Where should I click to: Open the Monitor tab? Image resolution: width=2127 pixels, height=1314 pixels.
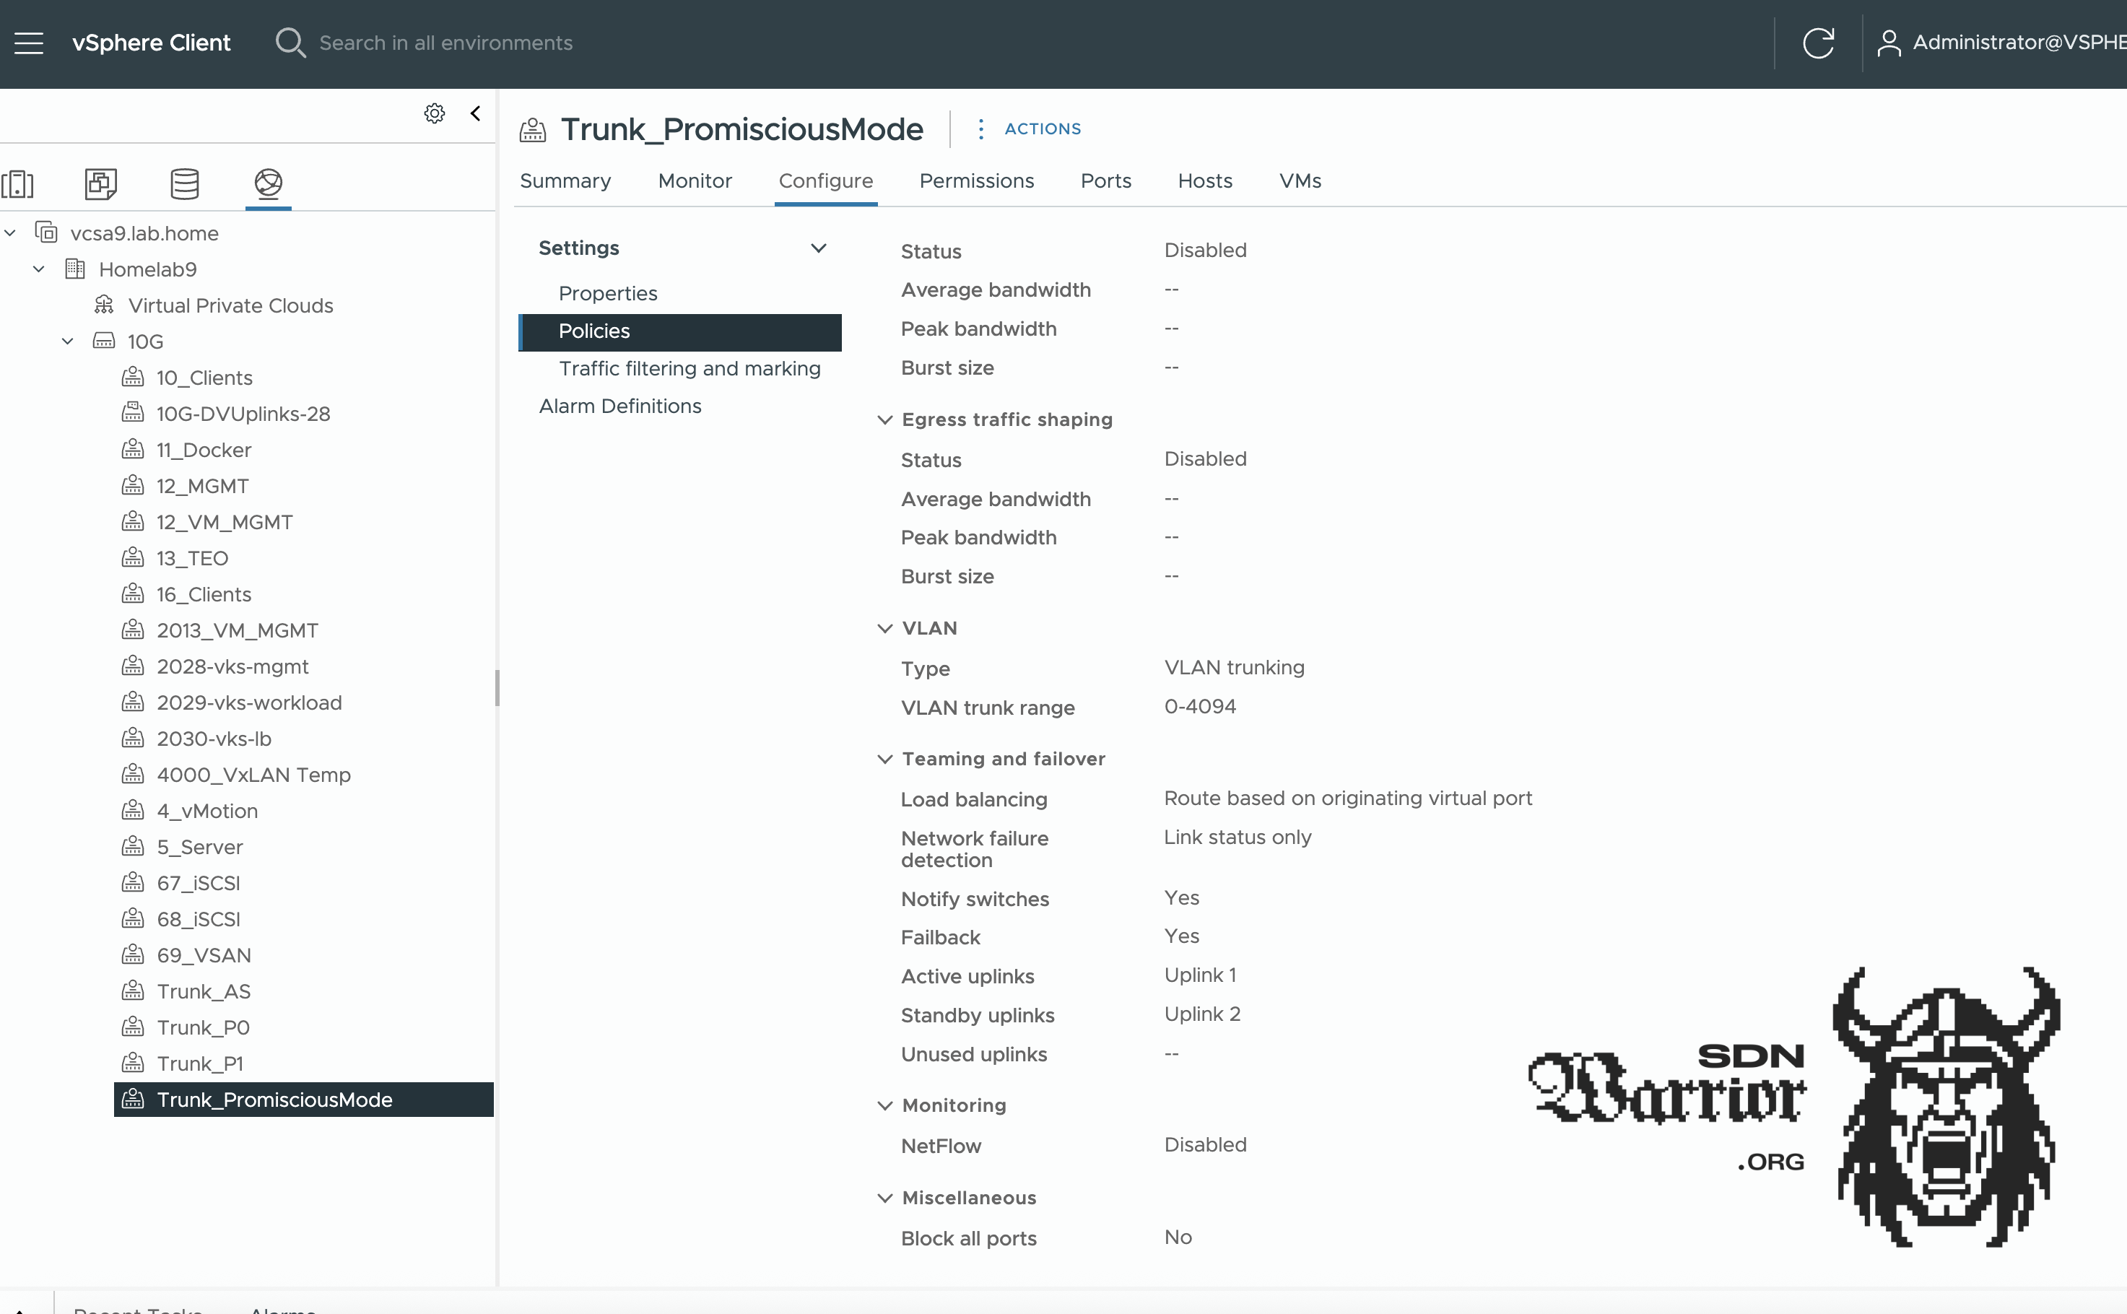[695, 180]
